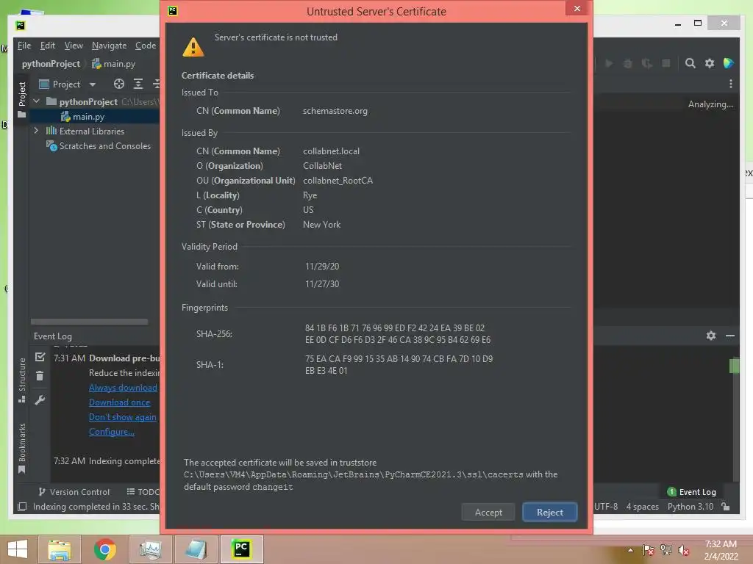Click the Don't show again link
753x564 pixels.
[x=123, y=417]
